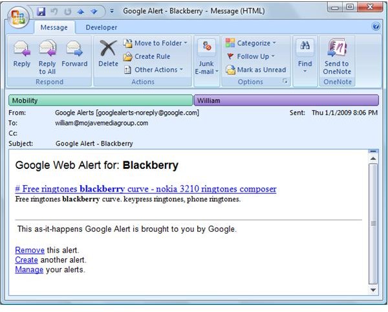The image size is (388, 312).
Task: Open the Options group dialog launcher
Action: tap(285, 81)
